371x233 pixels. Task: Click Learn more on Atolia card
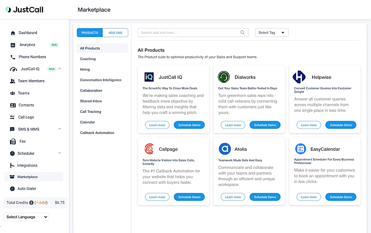[233, 197]
